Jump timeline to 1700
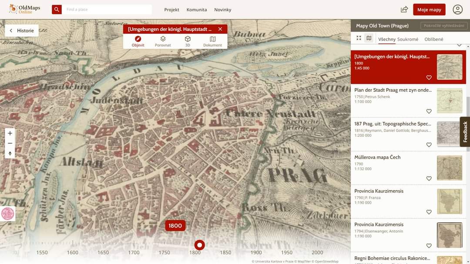Screen dimensions: 470x264 [134, 253]
